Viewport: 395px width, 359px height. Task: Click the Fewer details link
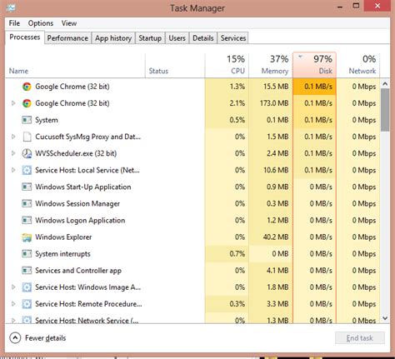[x=46, y=338]
